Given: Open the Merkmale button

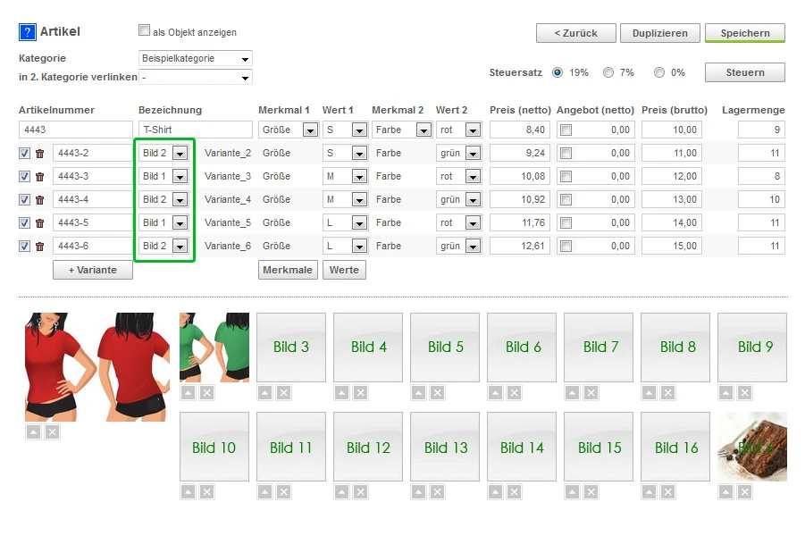Looking at the screenshot, I should (x=288, y=270).
